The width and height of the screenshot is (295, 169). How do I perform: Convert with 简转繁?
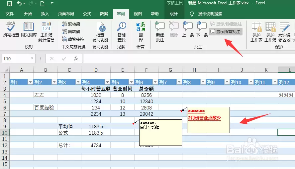click(71, 31)
